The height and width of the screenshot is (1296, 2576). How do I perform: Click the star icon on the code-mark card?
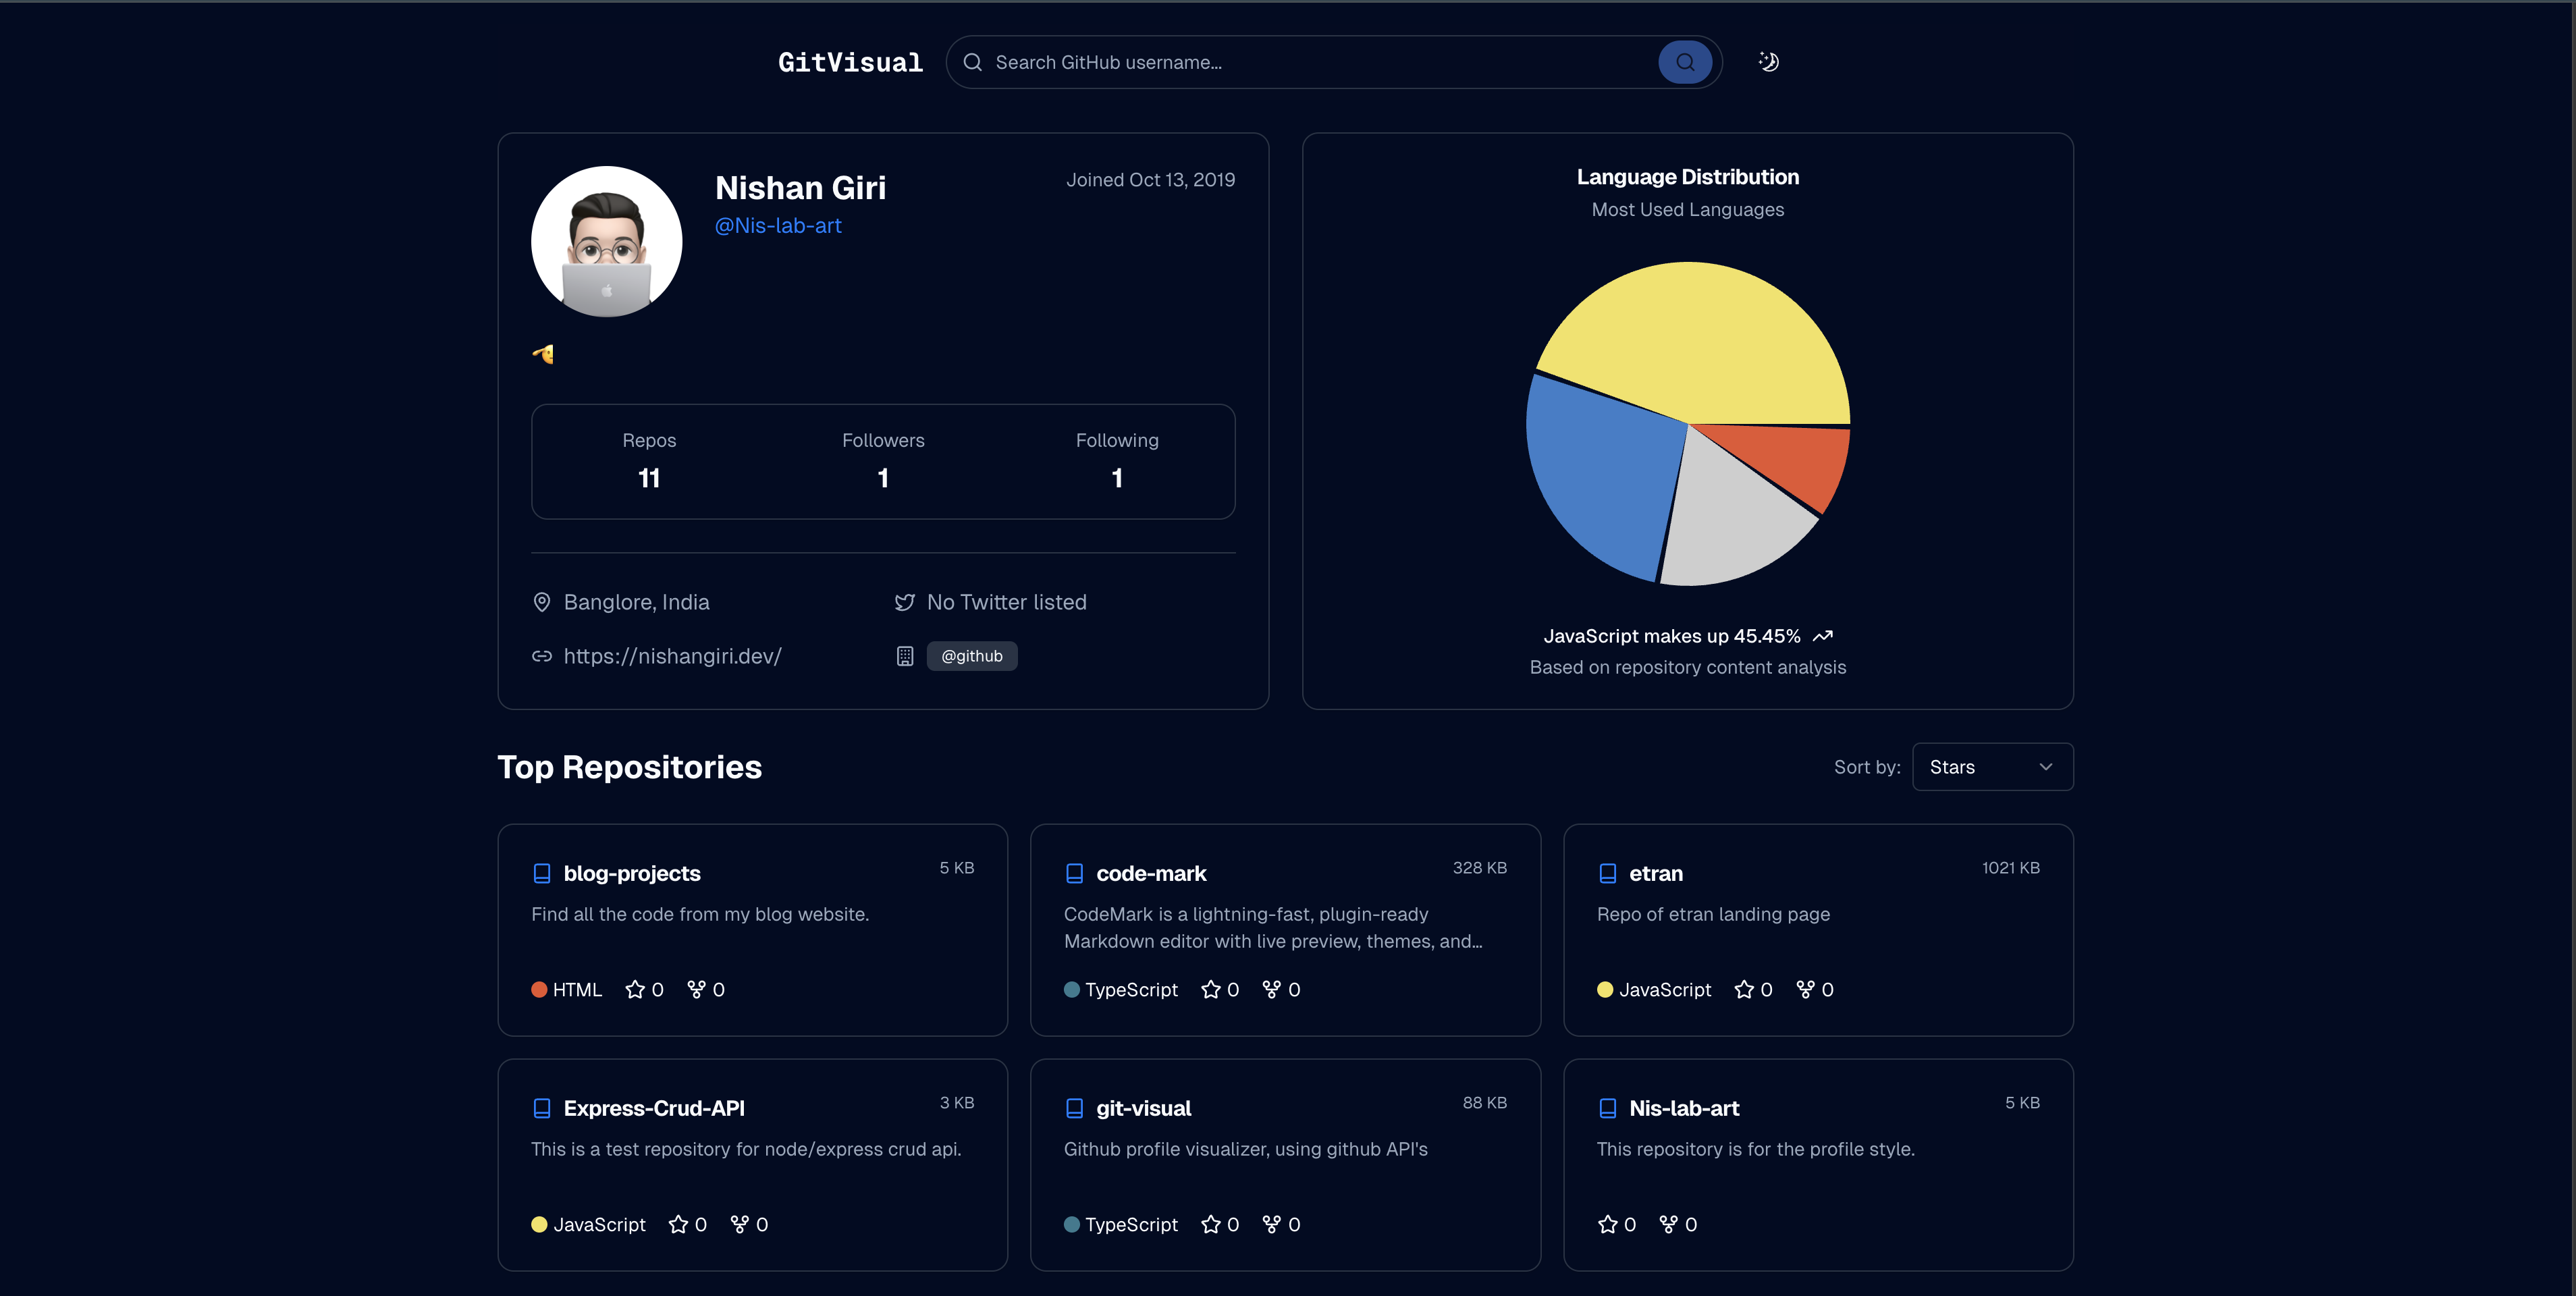[x=1210, y=989]
